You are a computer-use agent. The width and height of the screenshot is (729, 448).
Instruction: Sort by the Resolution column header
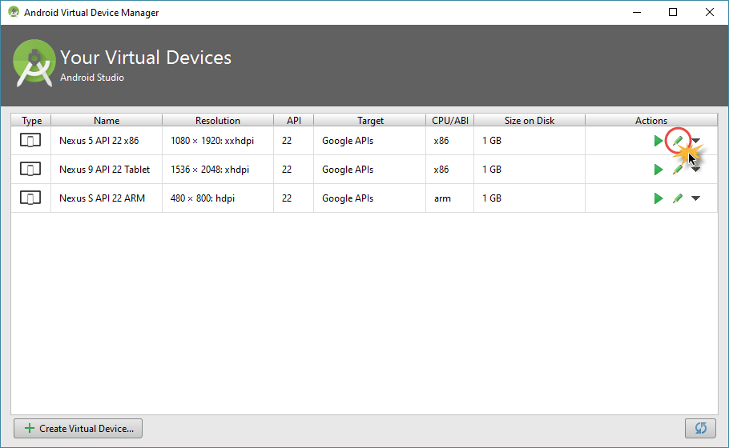coord(218,120)
